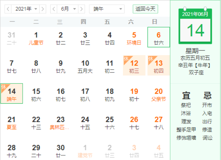The height and width of the screenshot is (160, 221).
Task: Pick June 20 父亲节 date
Action: point(159,94)
